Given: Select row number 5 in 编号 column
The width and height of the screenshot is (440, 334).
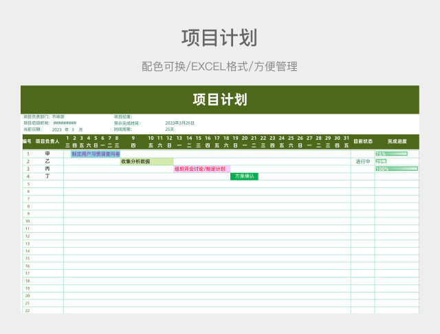Looking at the screenshot, I should pos(28,184).
